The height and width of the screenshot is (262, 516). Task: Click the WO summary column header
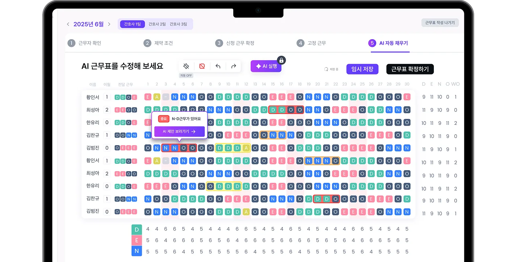tap(456, 84)
